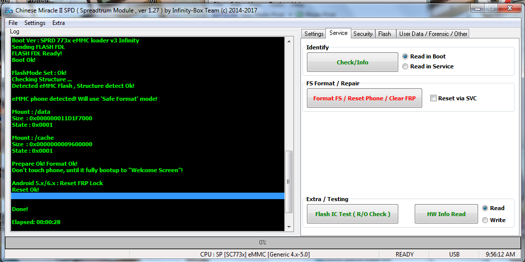
Task: Click 'Detected eMMC Flash' log line
Action: click(x=73, y=86)
